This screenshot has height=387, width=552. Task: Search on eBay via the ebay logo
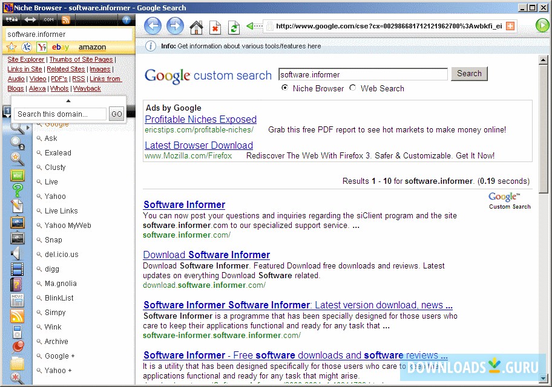pos(61,47)
